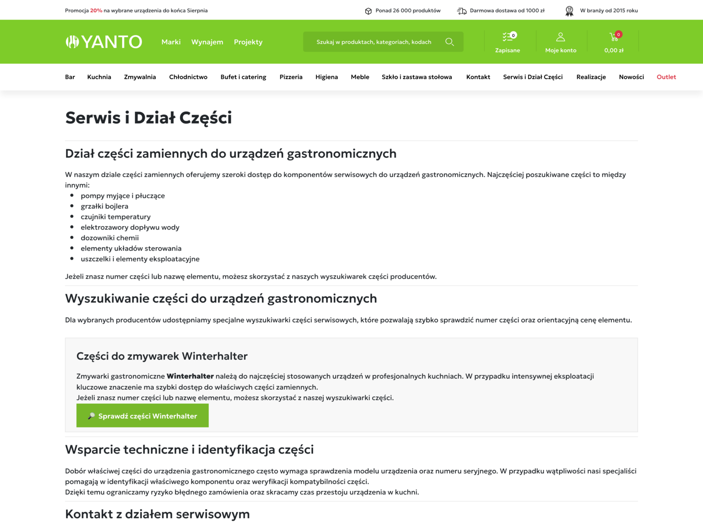Click Darmowa dostawa od 1000 zł text
The width and height of the screenshot is (703, 527).
point(507,11)
